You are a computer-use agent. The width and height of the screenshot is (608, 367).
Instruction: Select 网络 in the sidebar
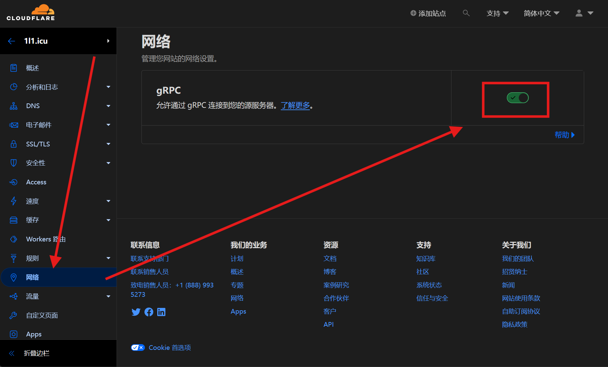coord(58,277)
